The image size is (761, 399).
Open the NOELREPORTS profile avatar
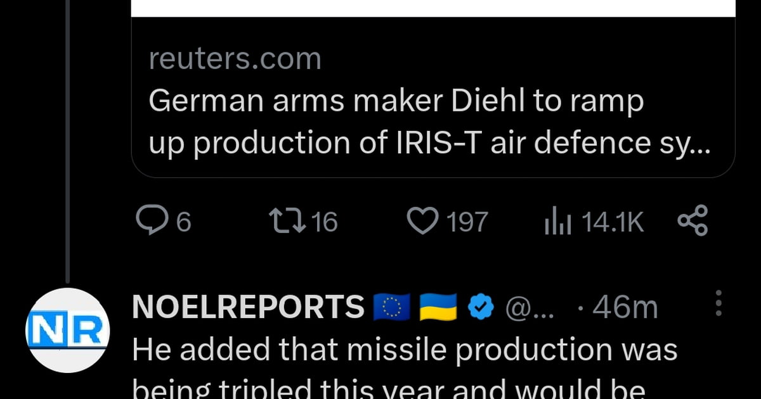68,330
